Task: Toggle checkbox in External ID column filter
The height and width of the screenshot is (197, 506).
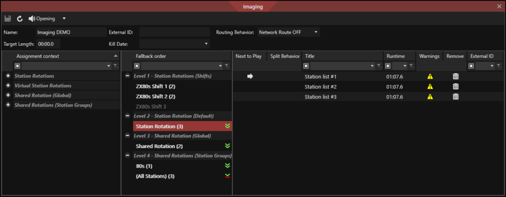Action: click(471, 66)
